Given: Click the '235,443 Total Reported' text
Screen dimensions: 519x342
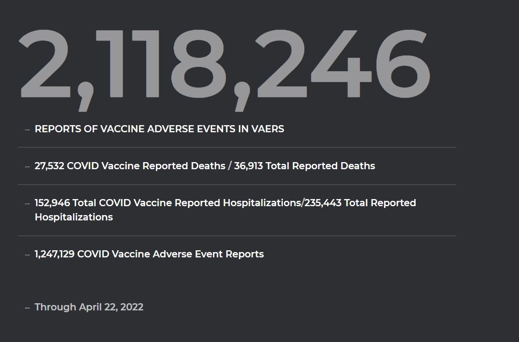Looking at the screenshot, I should coord(360,203).
